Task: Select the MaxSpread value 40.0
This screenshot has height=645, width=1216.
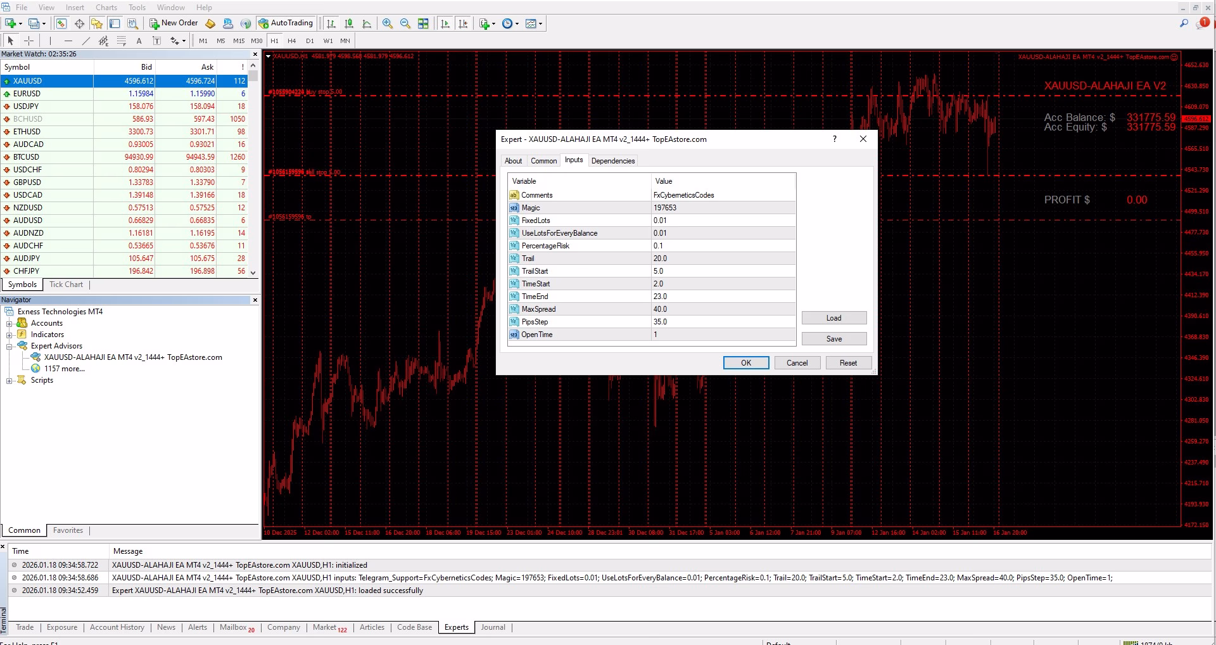Action: tap(723, 309)
